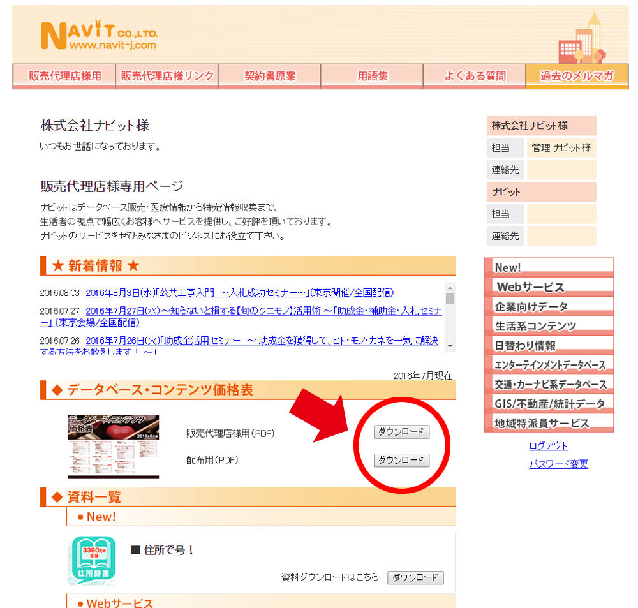Image resolution: width=638 pixels, height=608 pixels.
Task: Open エンターテインメントデータベース in the sidebar
Action: pos(549,365)
